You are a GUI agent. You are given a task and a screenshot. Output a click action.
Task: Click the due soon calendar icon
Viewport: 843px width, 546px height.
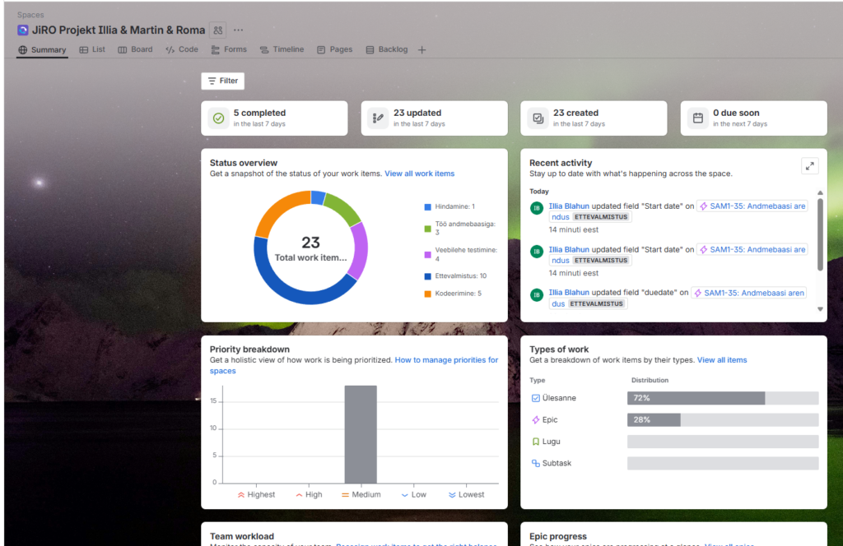(x=697, y=118)
